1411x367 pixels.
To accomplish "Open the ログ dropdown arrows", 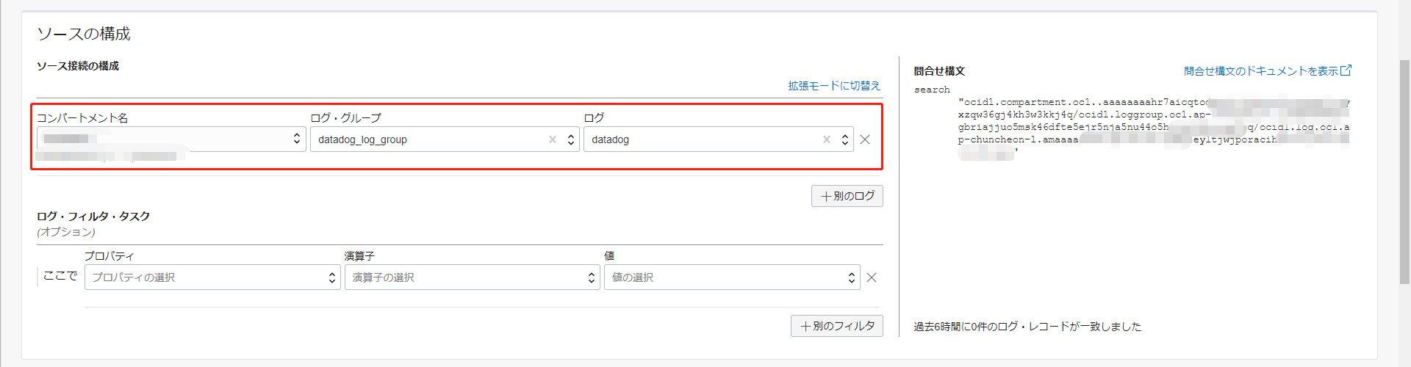I will click(845, 139).
